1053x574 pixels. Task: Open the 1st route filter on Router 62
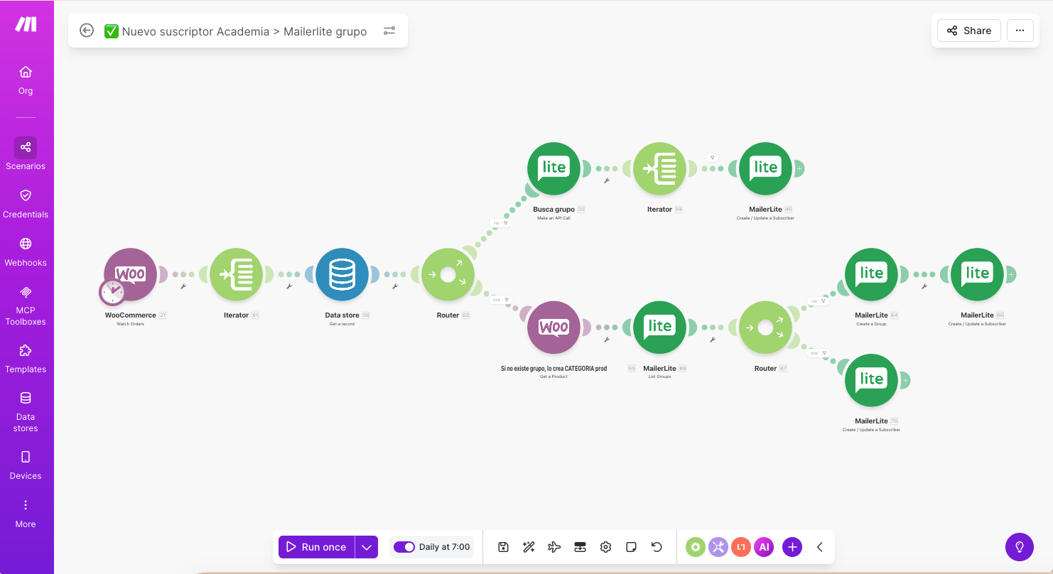point(500,223)
